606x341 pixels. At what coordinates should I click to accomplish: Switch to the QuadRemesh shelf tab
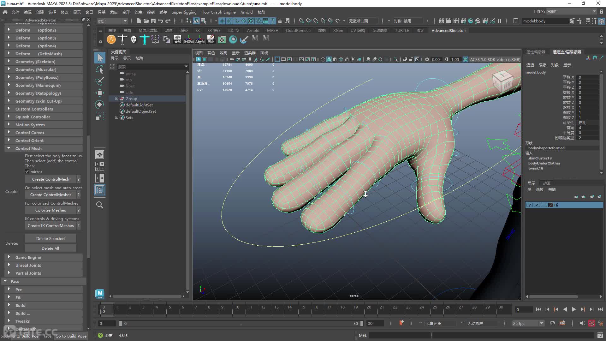pos(298,30)
